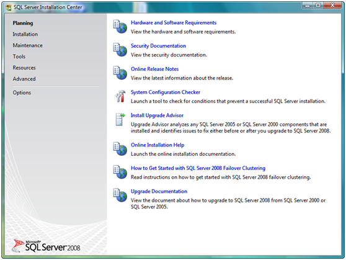This screenshot has width=346, height=260.
Task: Open the Tools section
Action: click(x=19, y=56)
